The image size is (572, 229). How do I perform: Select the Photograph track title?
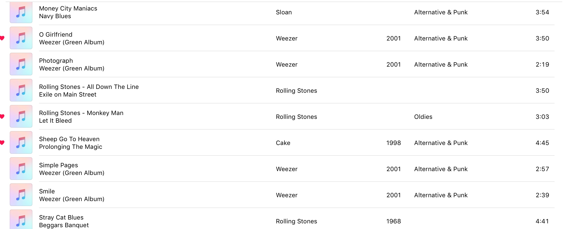pos(56,61)
